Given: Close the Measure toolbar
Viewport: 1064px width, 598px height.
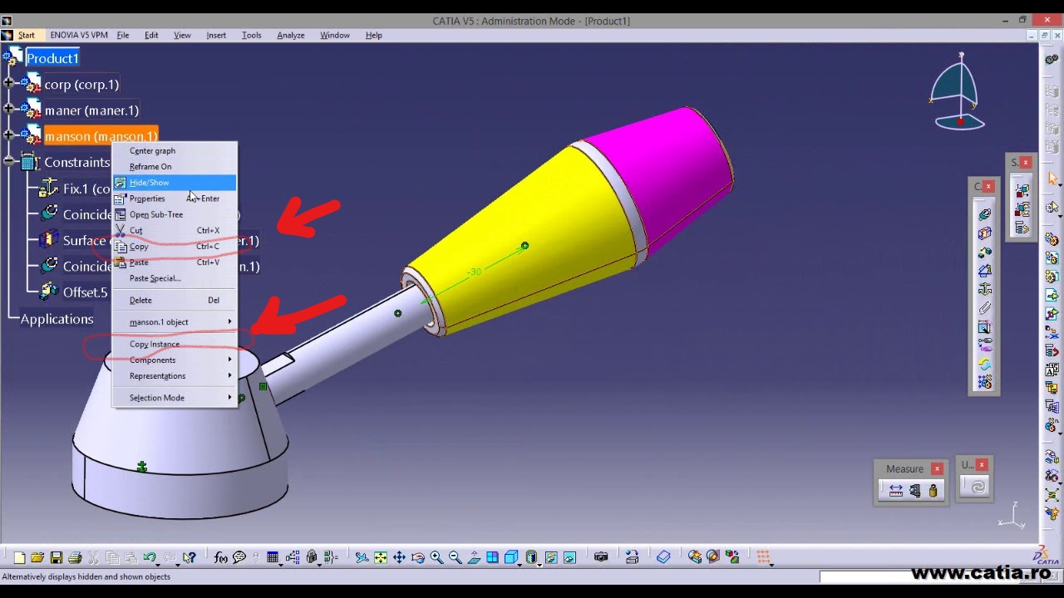Looking at the screenshot, I should 937,468.
